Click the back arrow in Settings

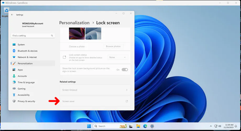12,15
